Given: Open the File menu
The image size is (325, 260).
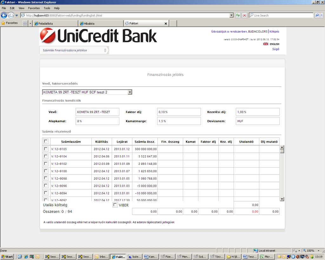Looking at the screenshot, I should [4, 8].
